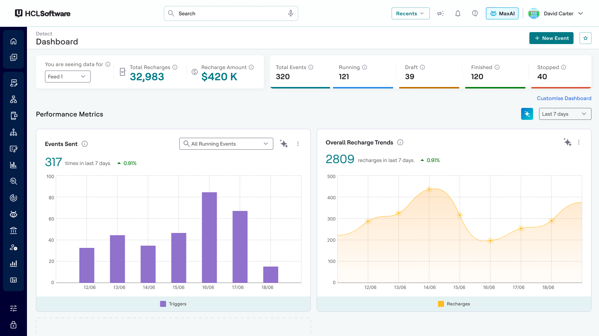Open the hierarchy tree sidebar icon
The image size is (599, 336).
(13, 132)
